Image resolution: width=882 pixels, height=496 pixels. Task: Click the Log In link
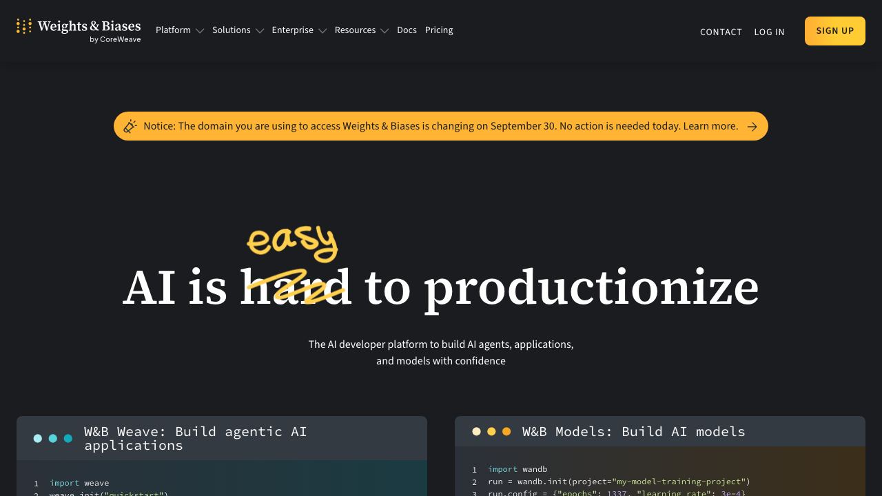tap(769, 32)
